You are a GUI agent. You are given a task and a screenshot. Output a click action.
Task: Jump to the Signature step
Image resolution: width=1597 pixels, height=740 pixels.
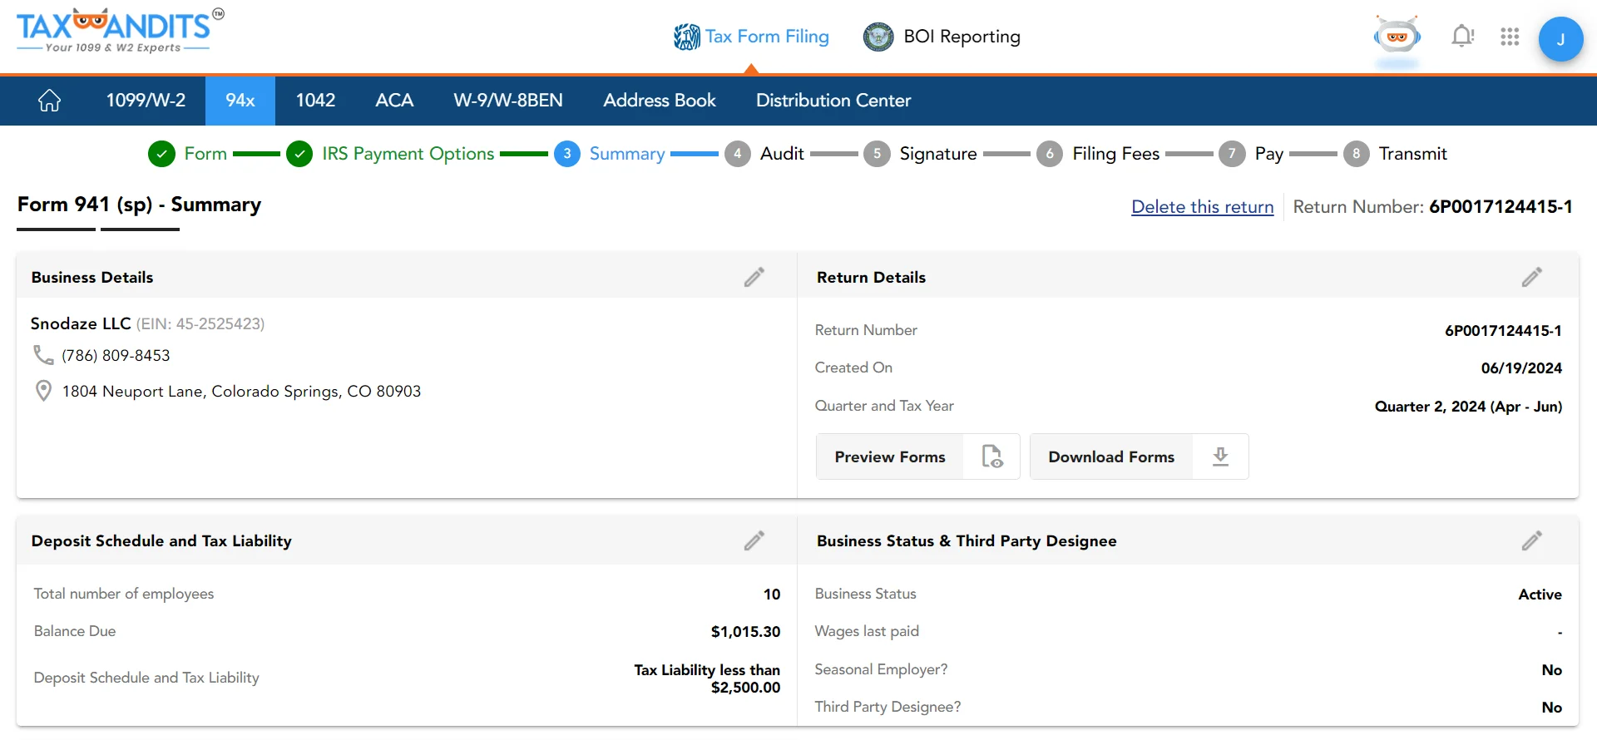point(938,154)
